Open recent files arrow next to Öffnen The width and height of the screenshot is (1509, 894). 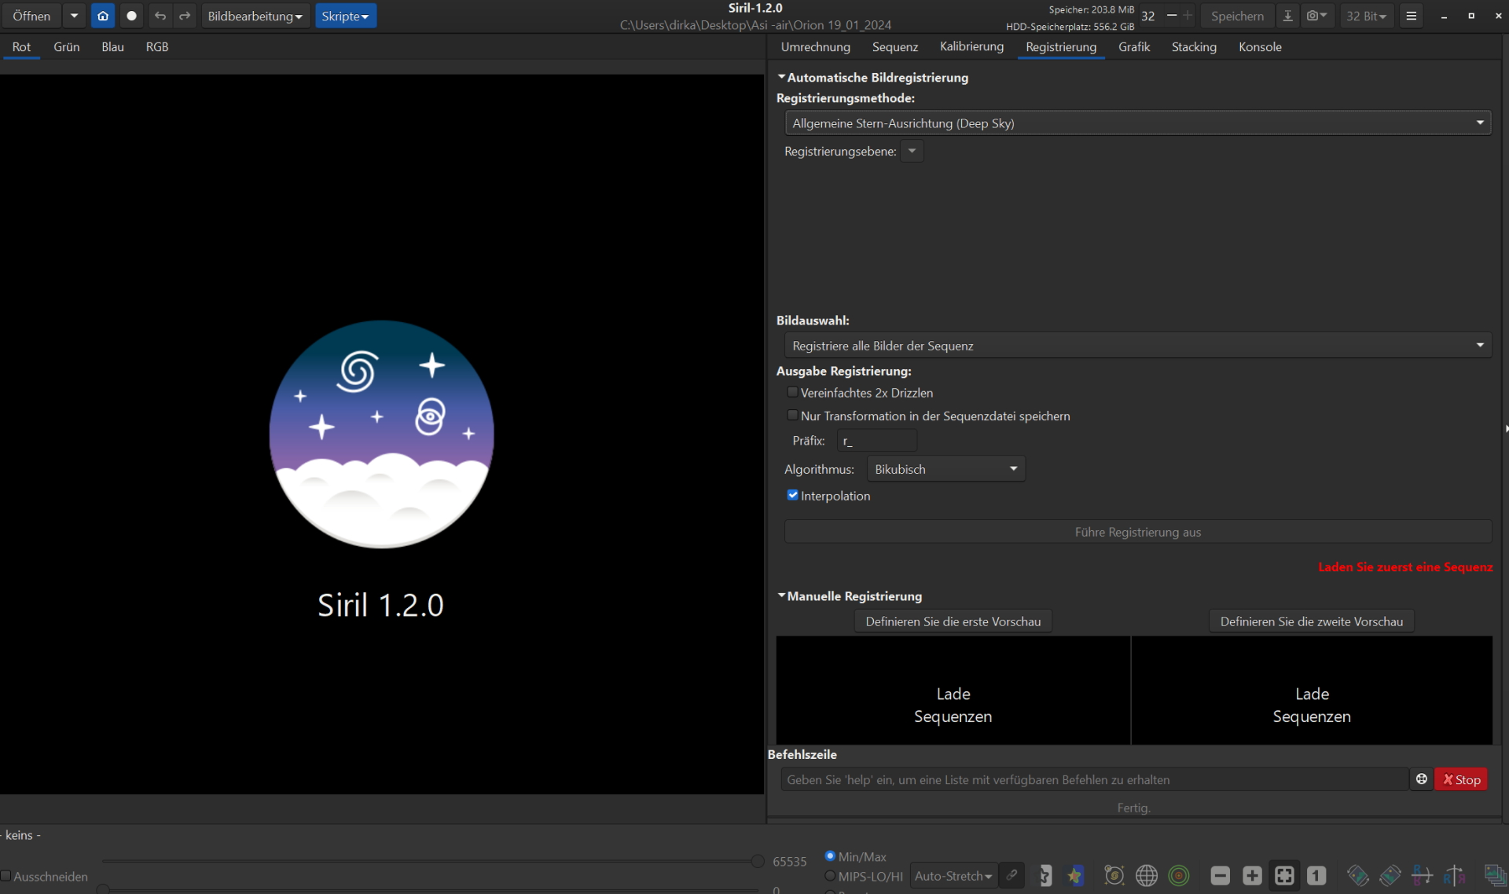click(x=74, y=16)
